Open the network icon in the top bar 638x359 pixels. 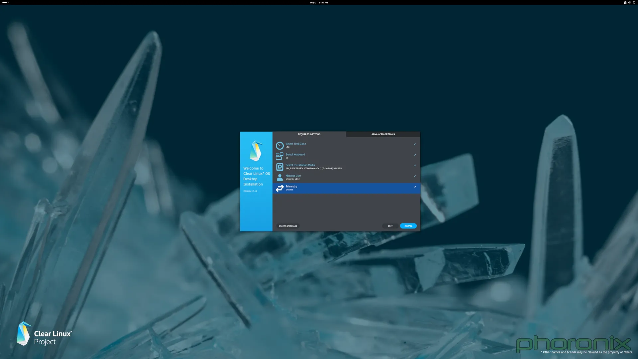coord(625,2)
